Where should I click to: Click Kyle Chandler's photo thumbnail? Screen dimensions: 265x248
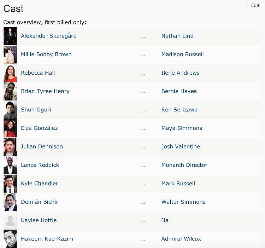pos(10,183)
